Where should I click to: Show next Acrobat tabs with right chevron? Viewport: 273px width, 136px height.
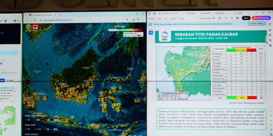point(230,13)
